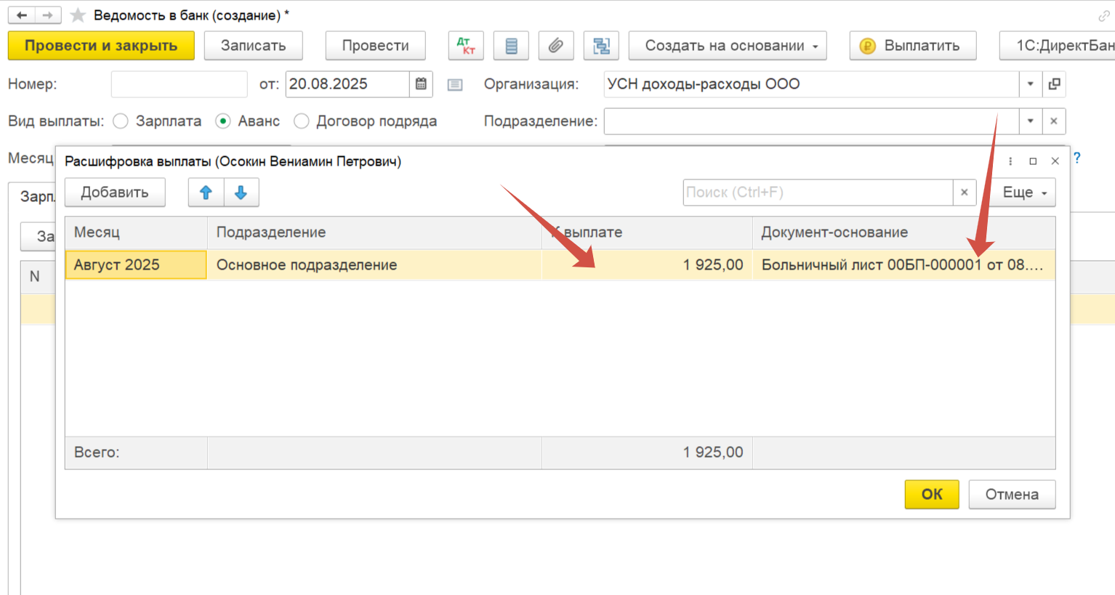Image resolution: width=1115 pixels, height=595 pixels.
Task: Move row down with blue arrow
Action: pos(241,193)
